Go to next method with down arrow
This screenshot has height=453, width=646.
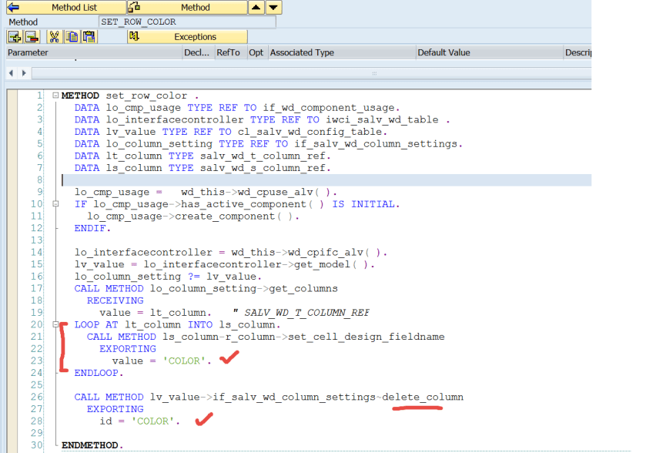tap(273, 8)
